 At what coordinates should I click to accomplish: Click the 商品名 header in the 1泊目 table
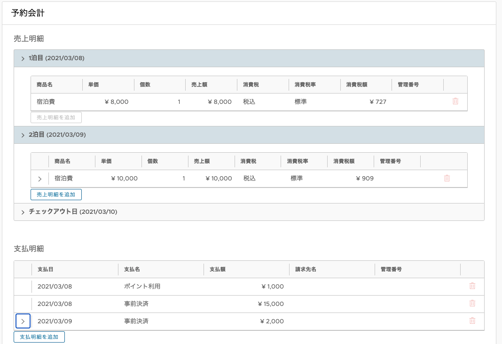pyautogui.click(x=45, y=85)
